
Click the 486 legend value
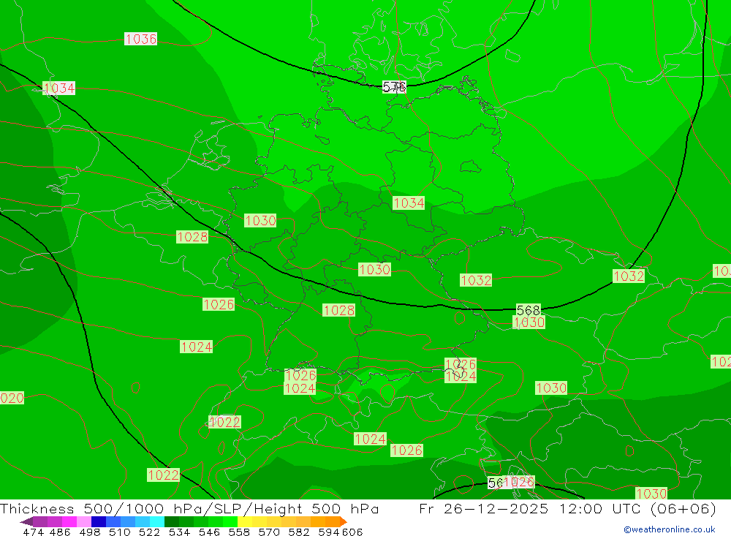tap(60, 532)
